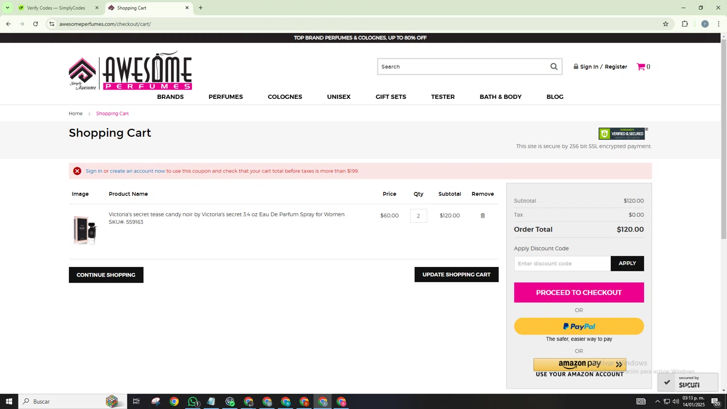Click 'create an account now' link
The image size is (727, 409).
(x=137, y=171)
